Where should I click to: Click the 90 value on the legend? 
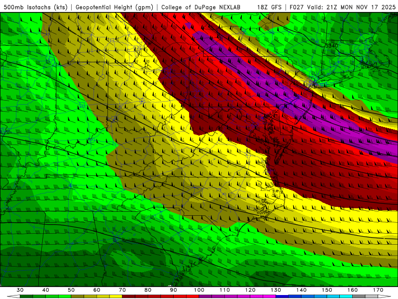(x=174, y=290)
